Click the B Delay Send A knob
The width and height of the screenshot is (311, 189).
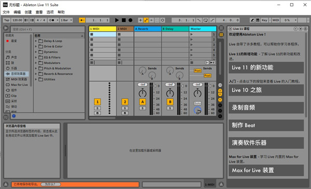click(x=170, y=71)
